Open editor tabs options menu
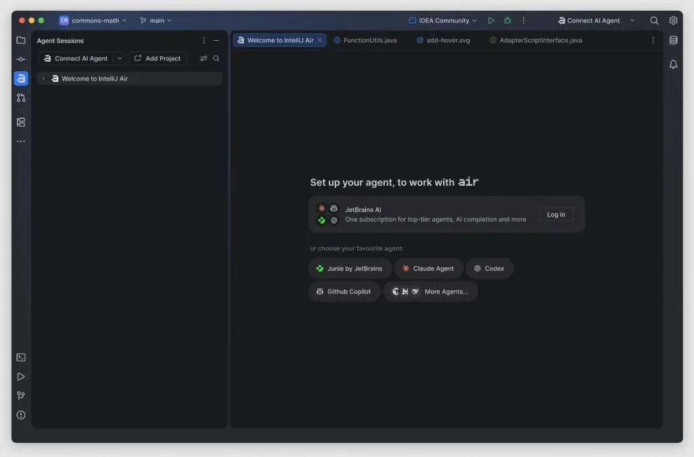 [x=653, y=40]
